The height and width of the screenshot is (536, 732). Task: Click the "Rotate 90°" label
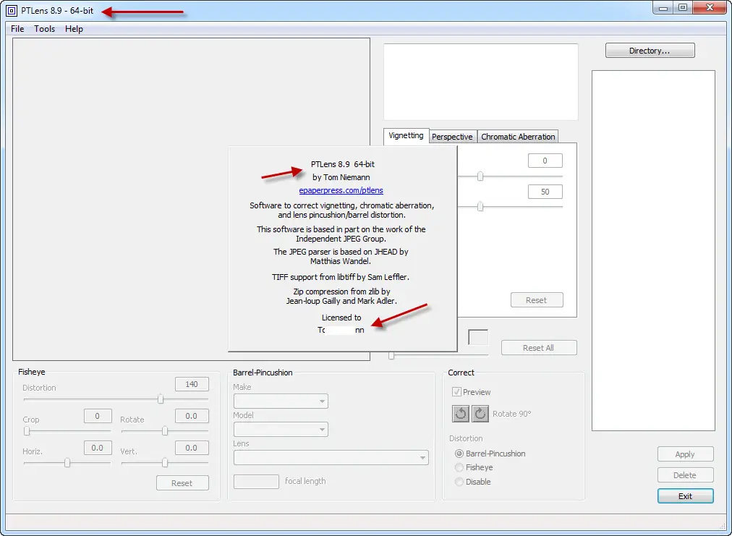tap(511, 414)
